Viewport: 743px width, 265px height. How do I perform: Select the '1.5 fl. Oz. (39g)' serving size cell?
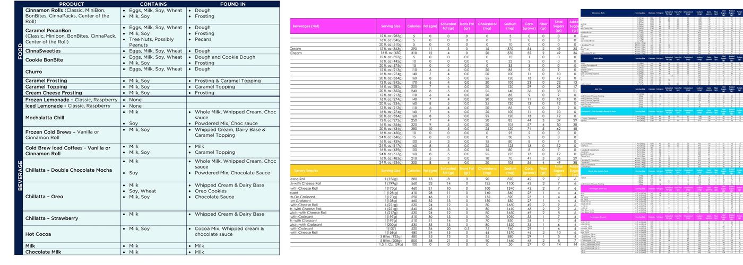(391, 244)
